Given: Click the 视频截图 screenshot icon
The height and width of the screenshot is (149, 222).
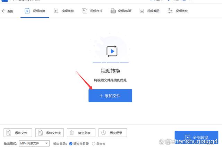Looking at the screenshot, I should coord(142,11).
